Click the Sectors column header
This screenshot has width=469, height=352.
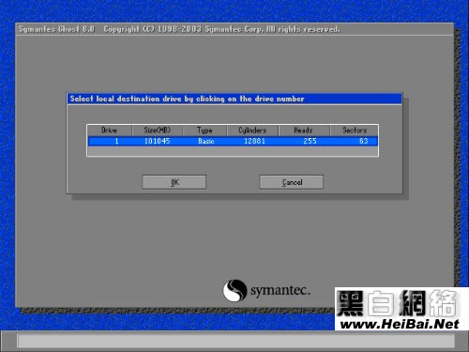click(x=355, y=130)
